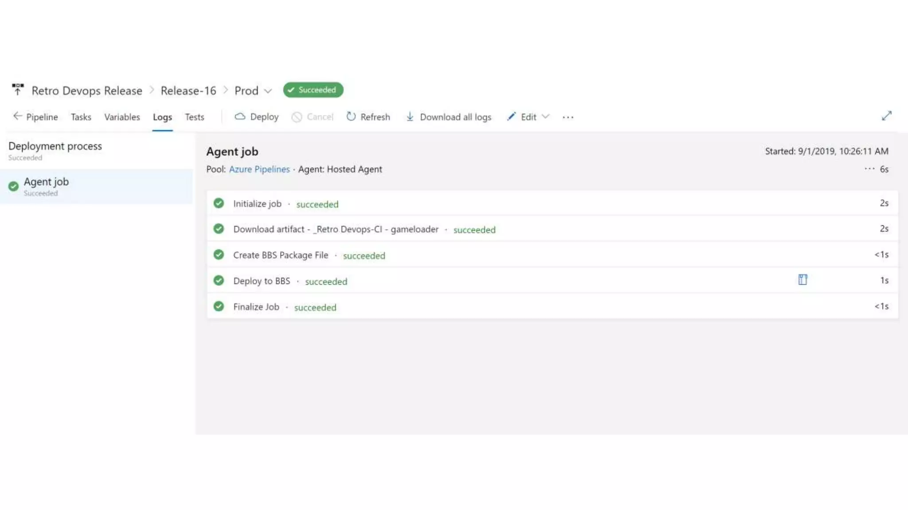
Task: Open the ellipsis menu beside 6s duration
Action: (x=869, y=169)
